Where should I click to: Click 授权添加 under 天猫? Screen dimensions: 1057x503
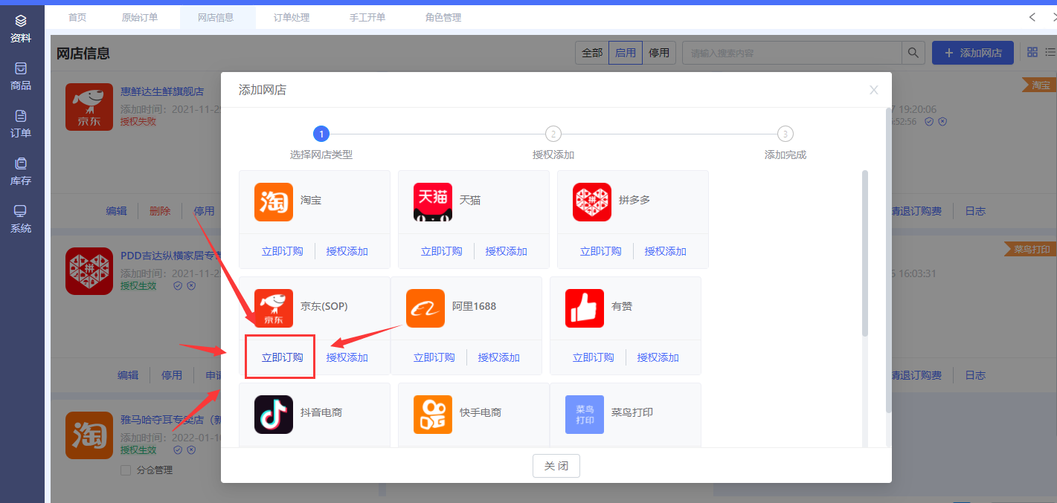[x=507, y=251]
